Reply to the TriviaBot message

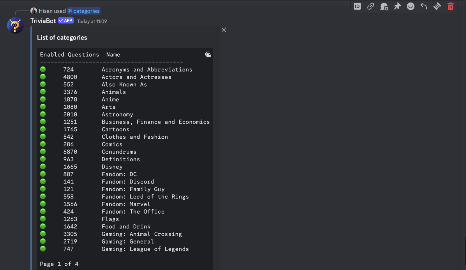click(424, 6)
